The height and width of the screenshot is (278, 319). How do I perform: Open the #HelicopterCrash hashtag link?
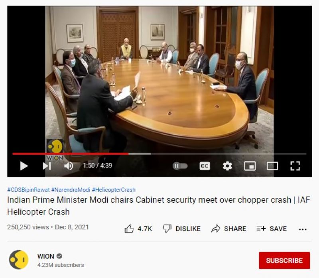pyautogui.click(x=114, y=190)
